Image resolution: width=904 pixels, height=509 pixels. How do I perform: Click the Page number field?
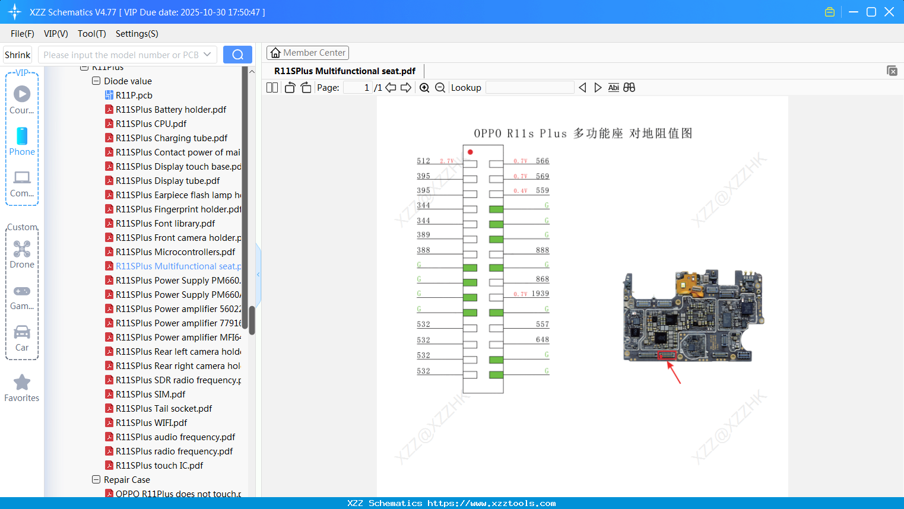358,87
